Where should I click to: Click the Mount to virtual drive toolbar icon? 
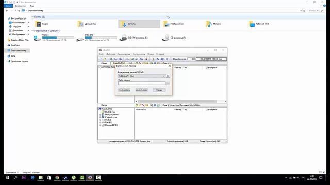pyautogui.click(x=141, y=59)
